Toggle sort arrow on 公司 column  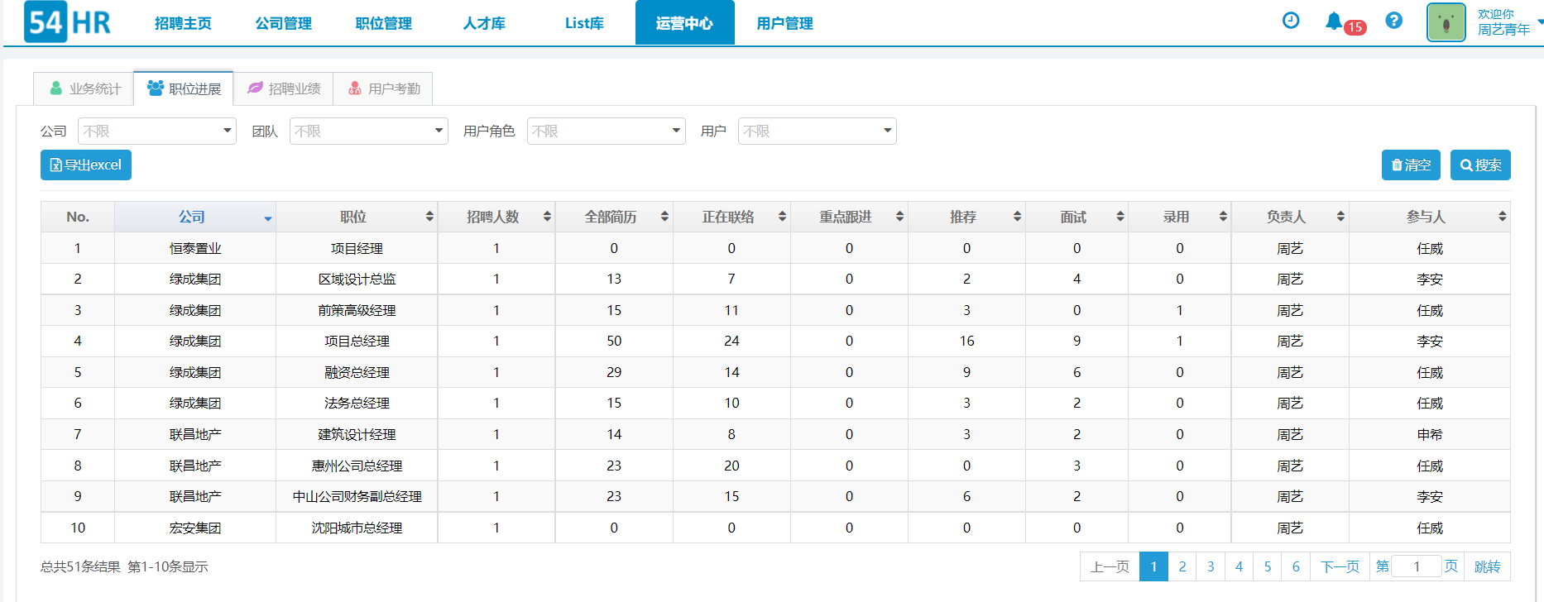(x=268, y=218)
